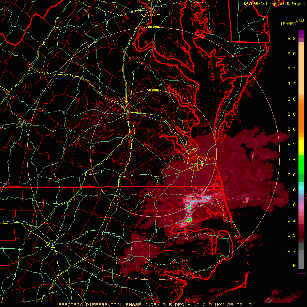Viewport: 307px width, 307px height.
Task: Pick the purple segment of the color bar
Action: [301, 34]
